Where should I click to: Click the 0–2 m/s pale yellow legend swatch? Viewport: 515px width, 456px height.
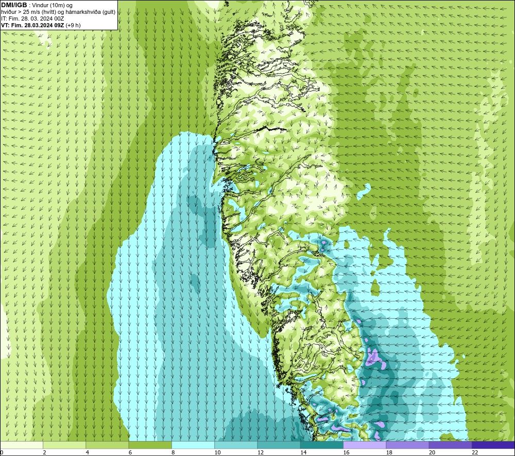22,445
